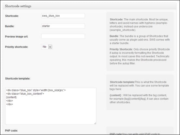Click the 'Shortcode:' field label
This screenshot has height=135, width=180.
12,16
